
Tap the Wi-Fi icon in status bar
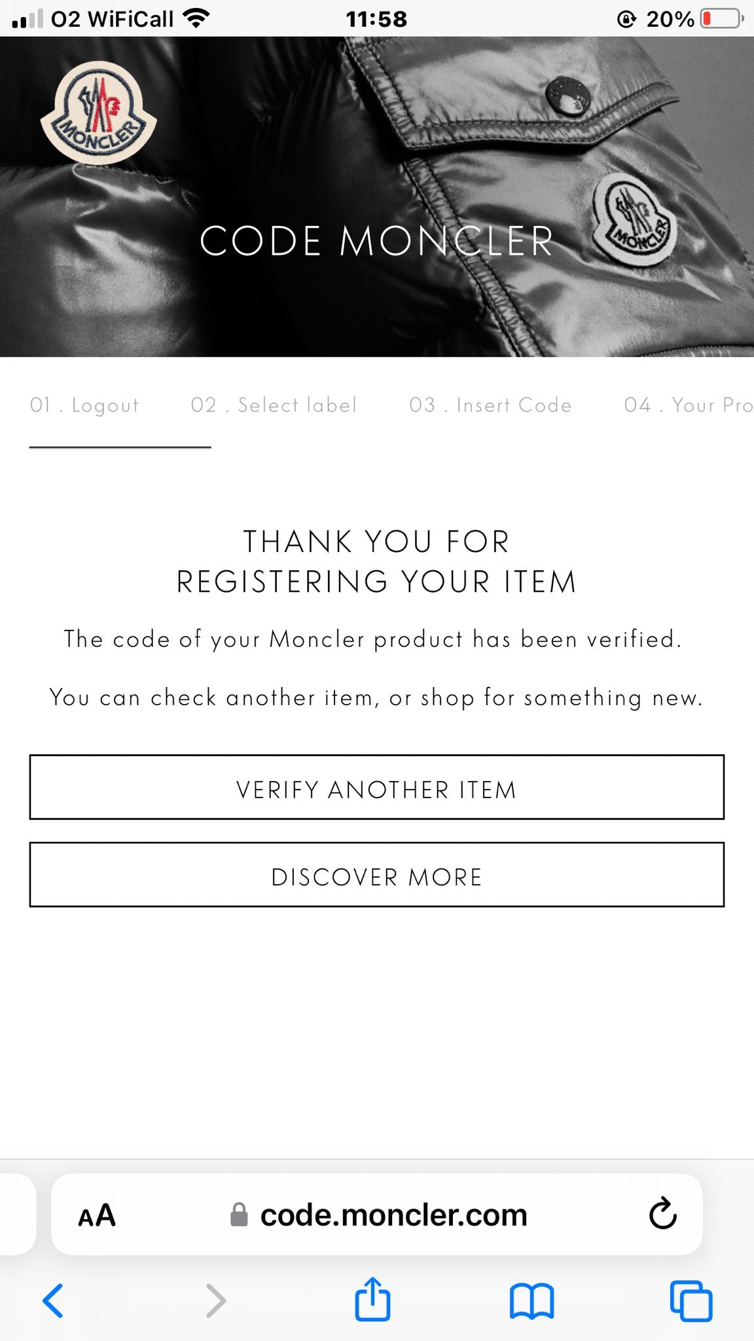pos(196,18)
